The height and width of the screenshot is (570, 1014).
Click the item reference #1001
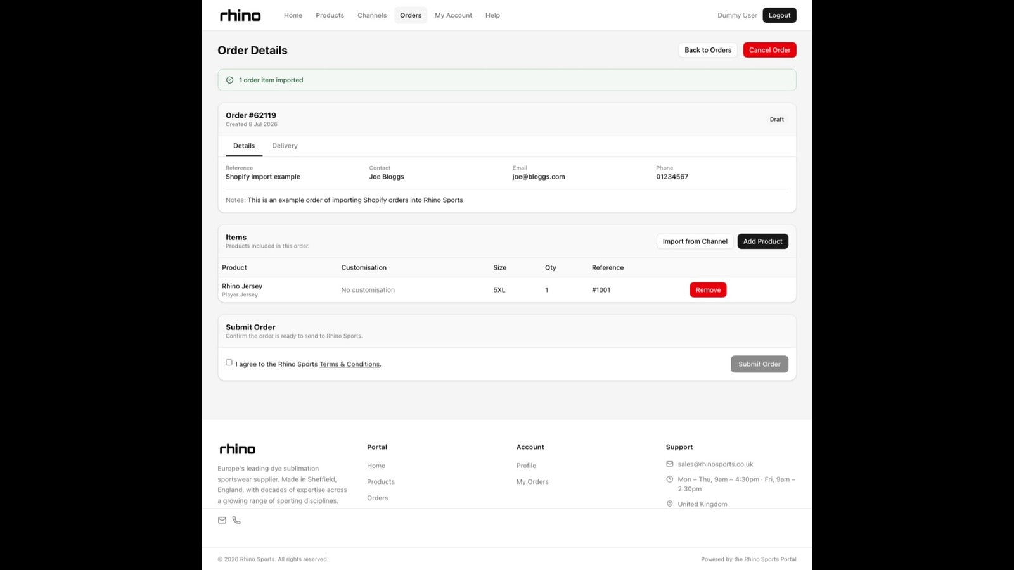[x=601, y=290]
